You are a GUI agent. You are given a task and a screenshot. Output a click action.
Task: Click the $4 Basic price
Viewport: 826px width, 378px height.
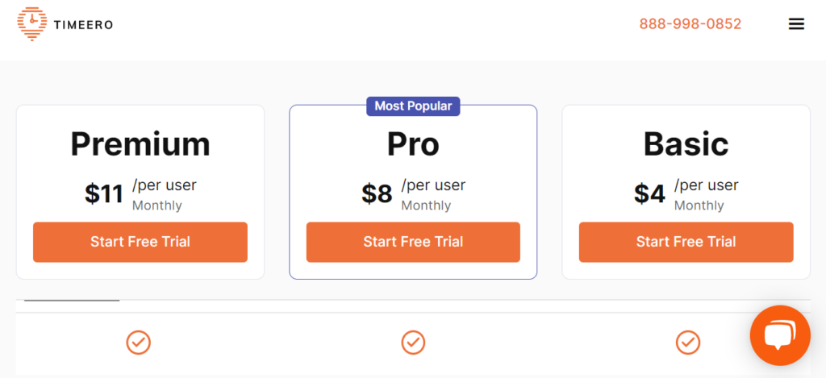649,194
